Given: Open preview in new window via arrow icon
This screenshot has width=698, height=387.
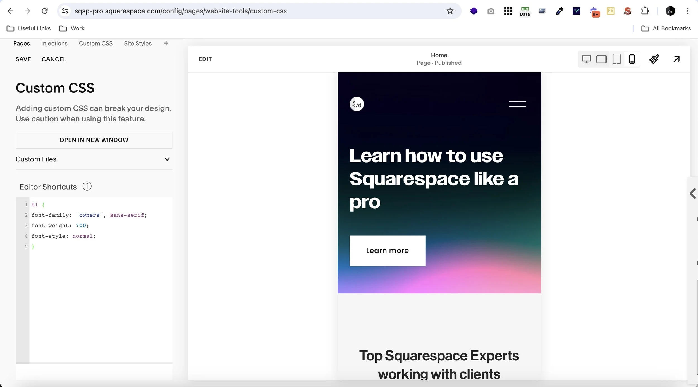Looking at the screenshot, I should click(677, 59).
